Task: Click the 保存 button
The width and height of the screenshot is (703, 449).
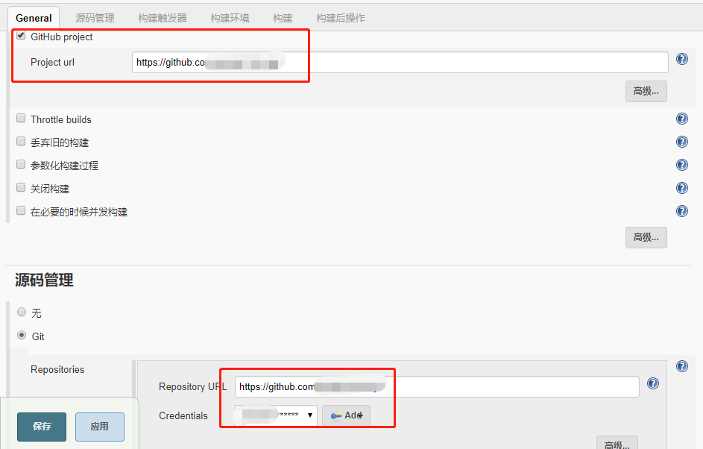Action: click(x=41, y=427)
